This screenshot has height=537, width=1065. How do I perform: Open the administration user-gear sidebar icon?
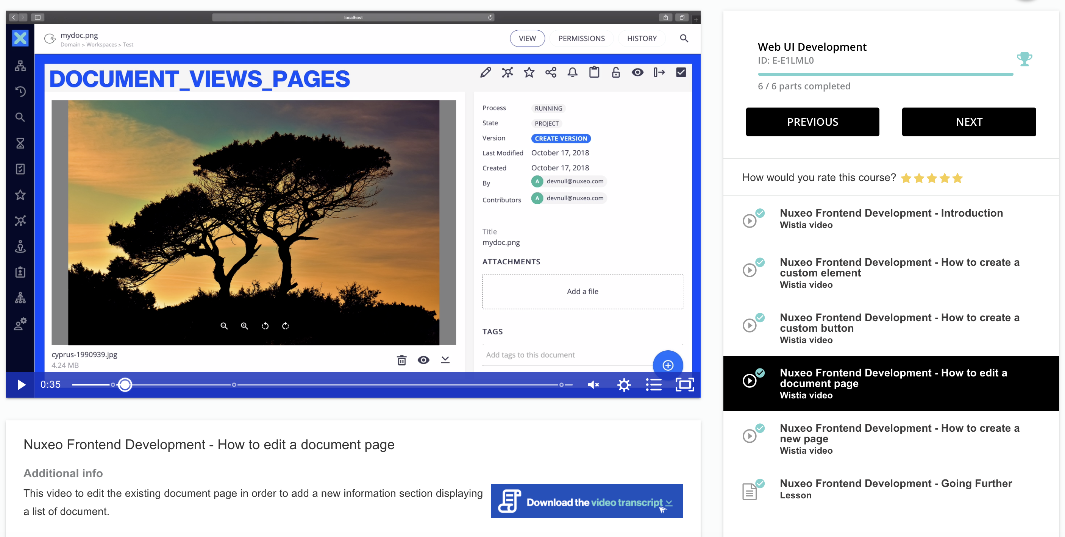[x=20, y=324]
